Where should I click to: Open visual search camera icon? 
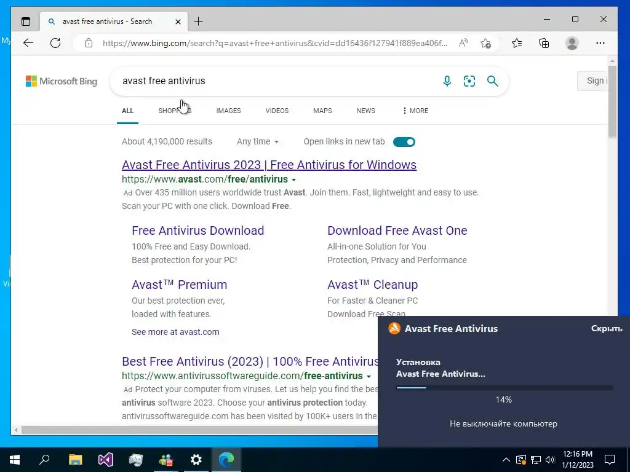[469, 81]
